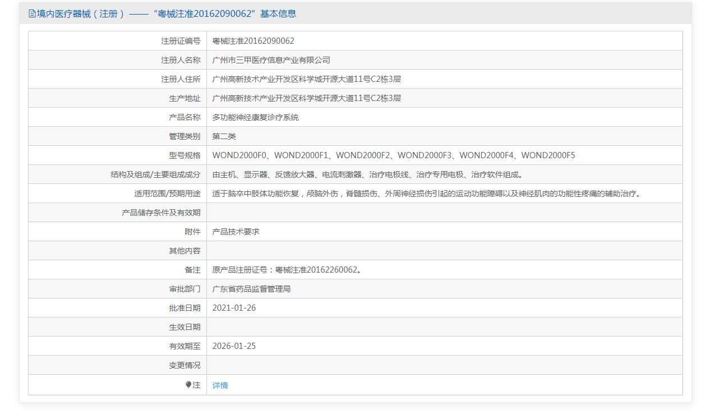Select registration number 粤械注准20162090062 value cell

253,41
